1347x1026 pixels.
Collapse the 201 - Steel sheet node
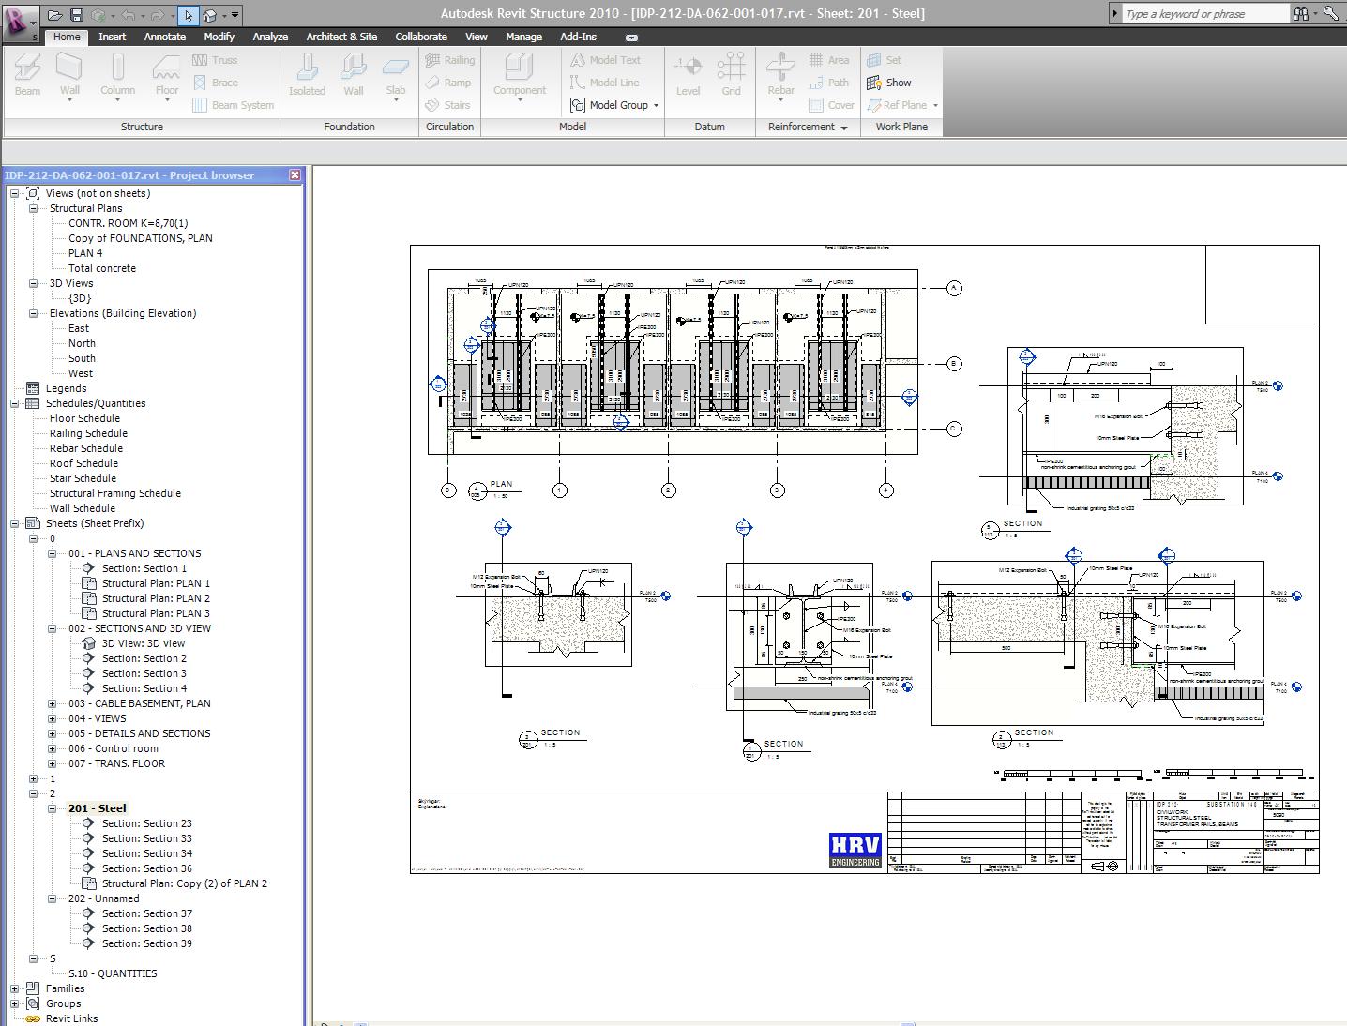tap(53, 808)
